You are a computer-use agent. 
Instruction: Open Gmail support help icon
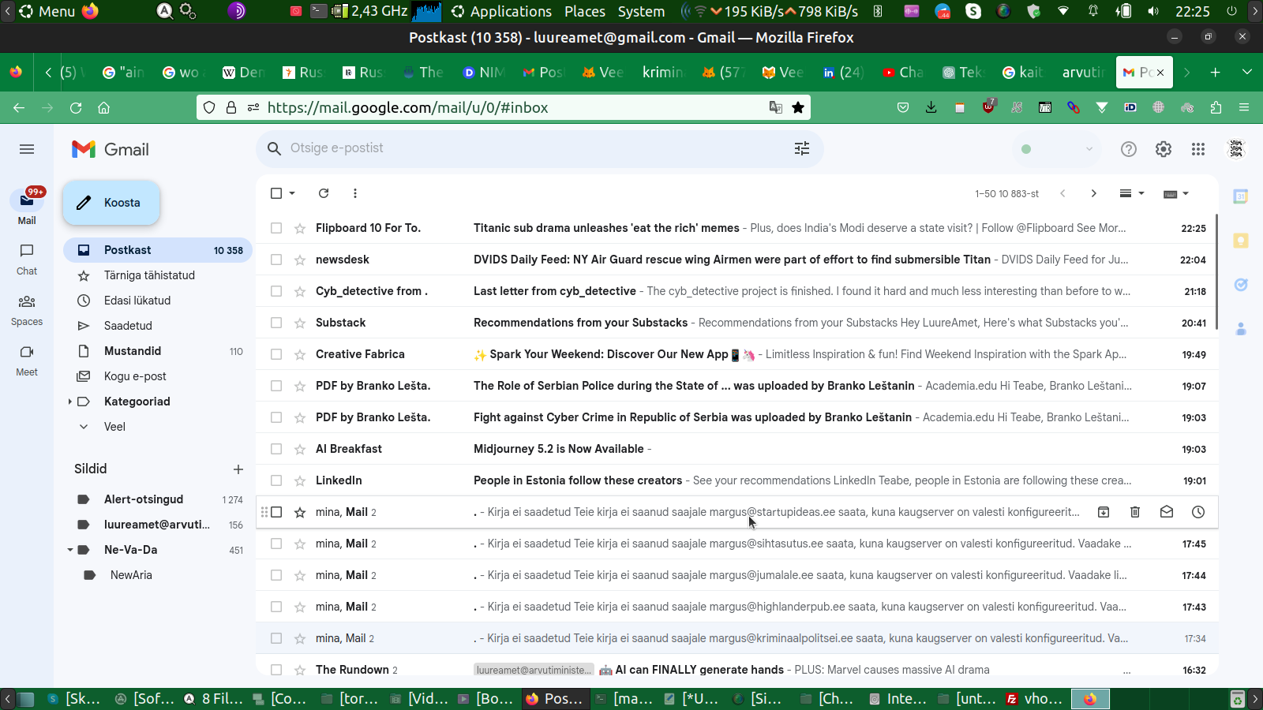1129,149
